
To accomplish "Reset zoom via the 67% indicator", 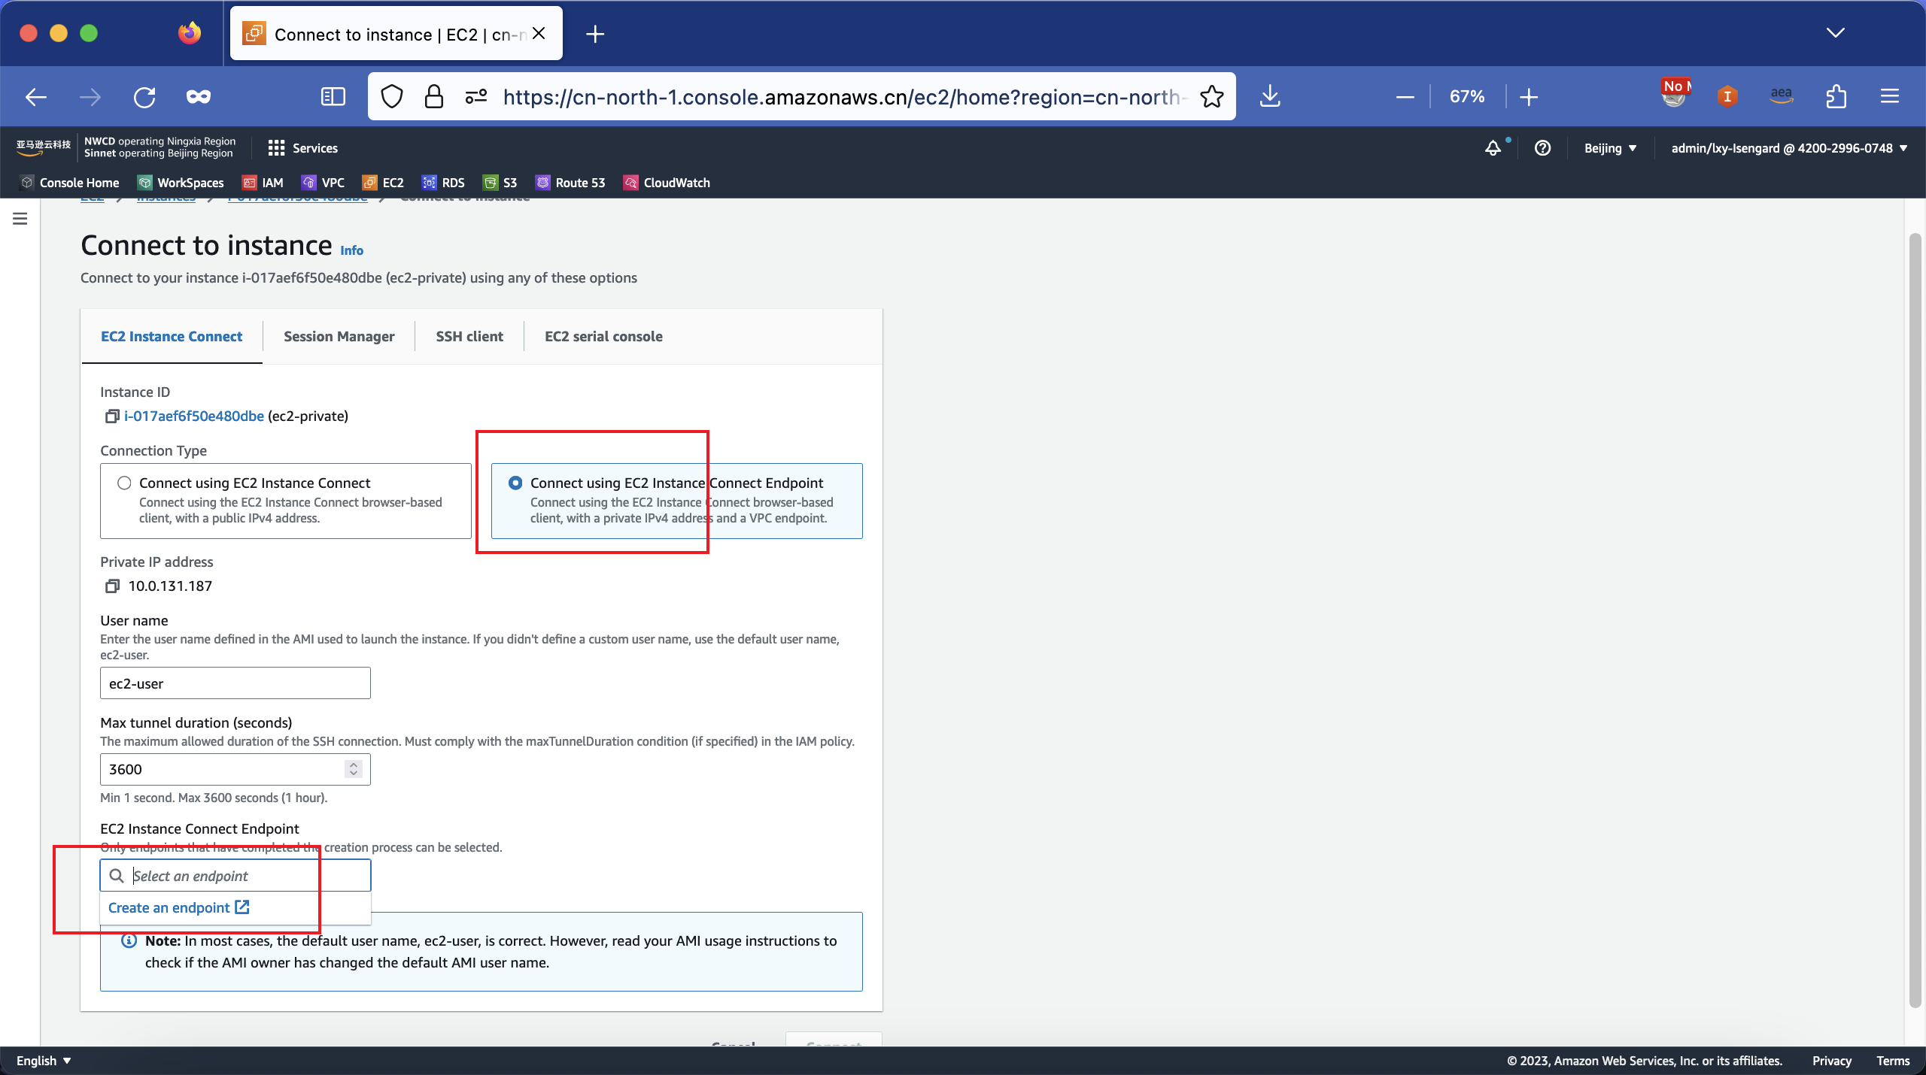I will 1467,97.
